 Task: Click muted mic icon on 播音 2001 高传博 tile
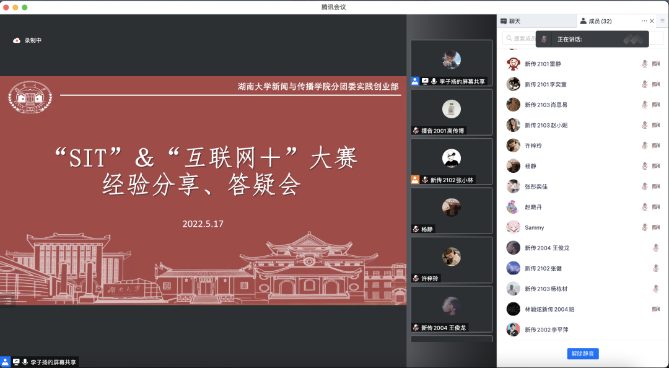[416, 131]
